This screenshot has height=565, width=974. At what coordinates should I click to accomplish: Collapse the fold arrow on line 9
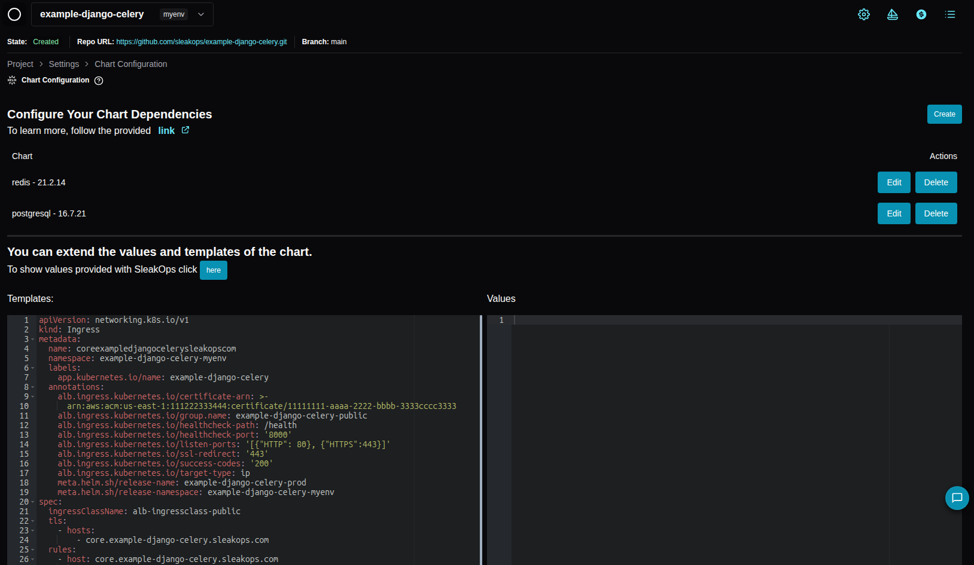pyautogui.click(x=33, y=397)
